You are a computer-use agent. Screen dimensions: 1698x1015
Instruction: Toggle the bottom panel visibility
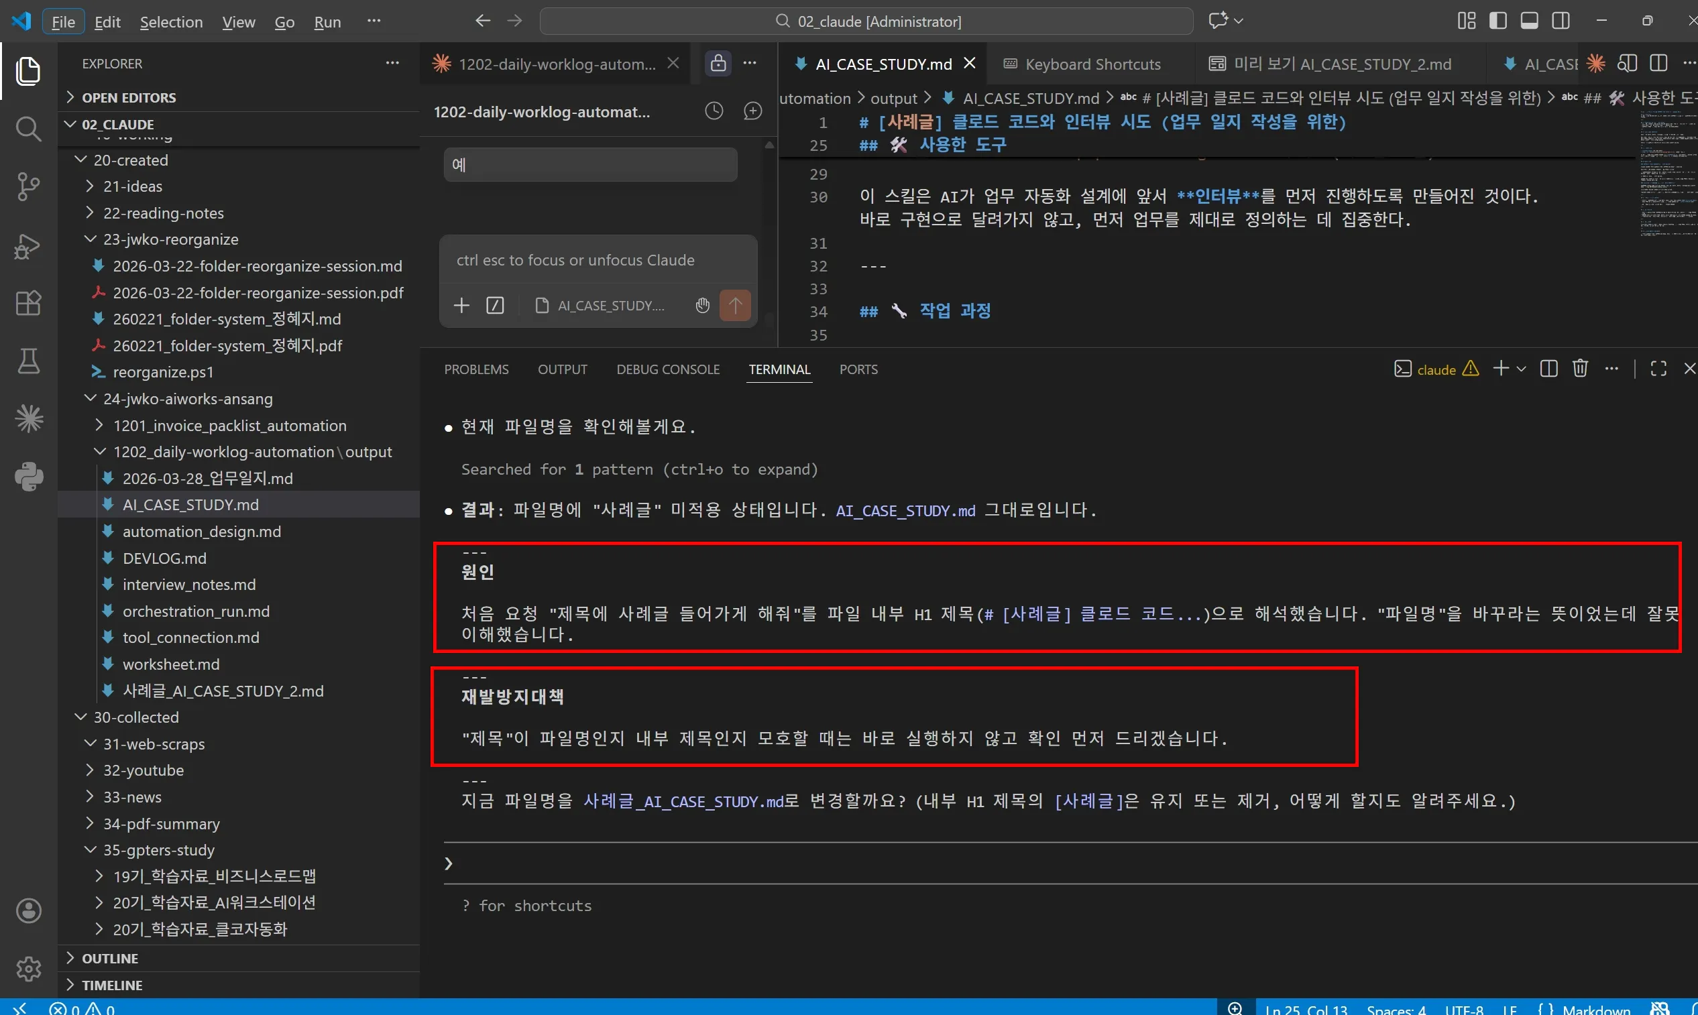[x=1529, y=21]
